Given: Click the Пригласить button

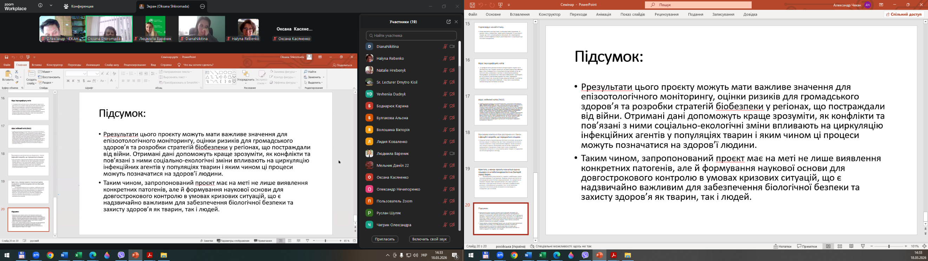Looking at the screenshot, I should [385, 239].
